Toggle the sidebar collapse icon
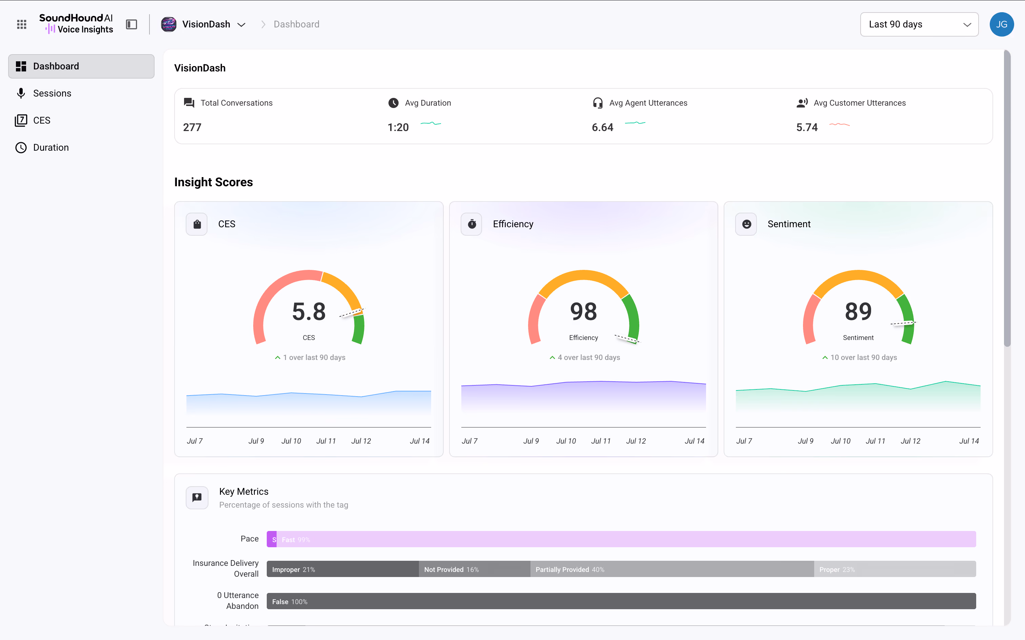The height and width of the screenshot is (640, 1025). tap(132, 24)
